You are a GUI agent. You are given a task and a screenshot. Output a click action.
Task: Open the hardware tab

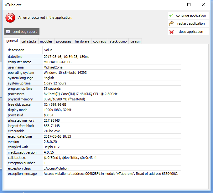pyautogui.click(x=82, y=41)
